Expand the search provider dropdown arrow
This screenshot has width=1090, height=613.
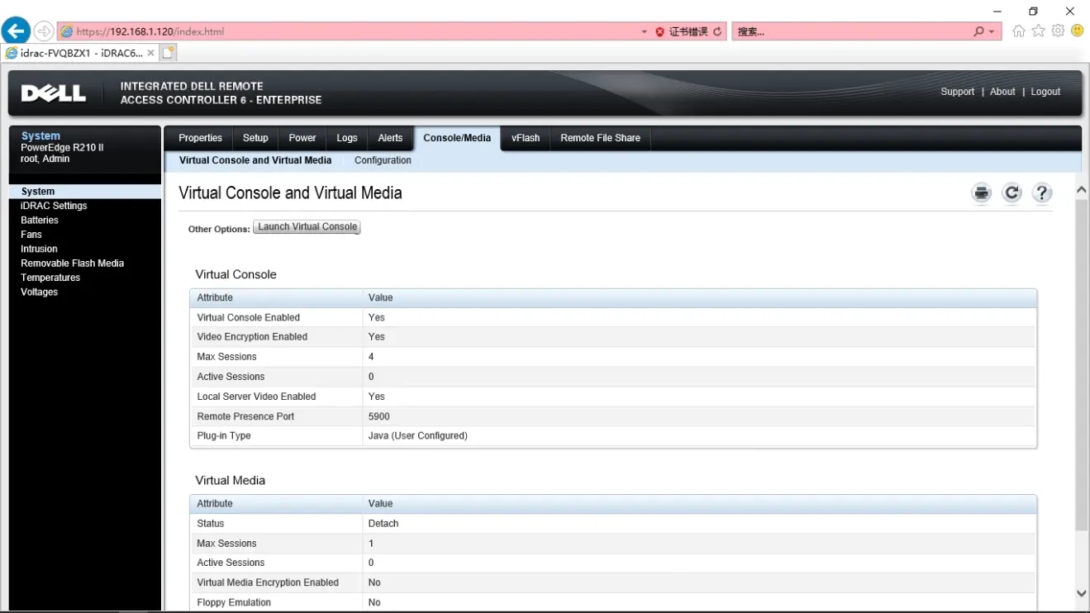click(992, 32)
